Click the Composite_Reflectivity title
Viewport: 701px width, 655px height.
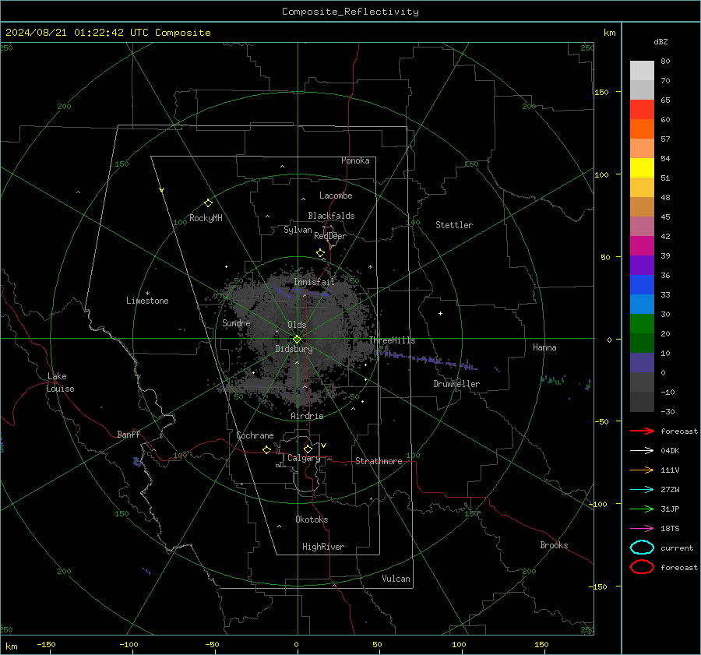pos(350,12)
